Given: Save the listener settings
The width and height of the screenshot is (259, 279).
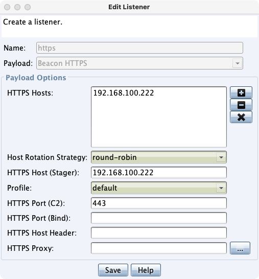Looking at the screenshot, I should coord(113,270).
